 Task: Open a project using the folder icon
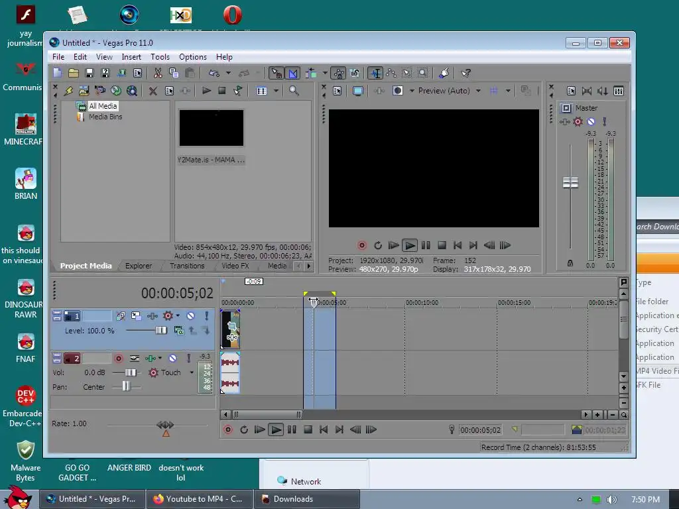point(73,73)
